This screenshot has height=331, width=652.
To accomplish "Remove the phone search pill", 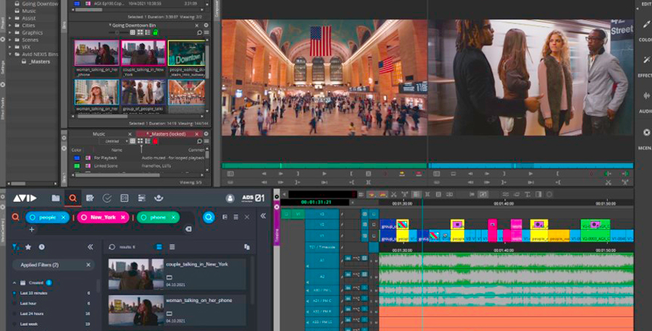I will (x=173, y=217).
